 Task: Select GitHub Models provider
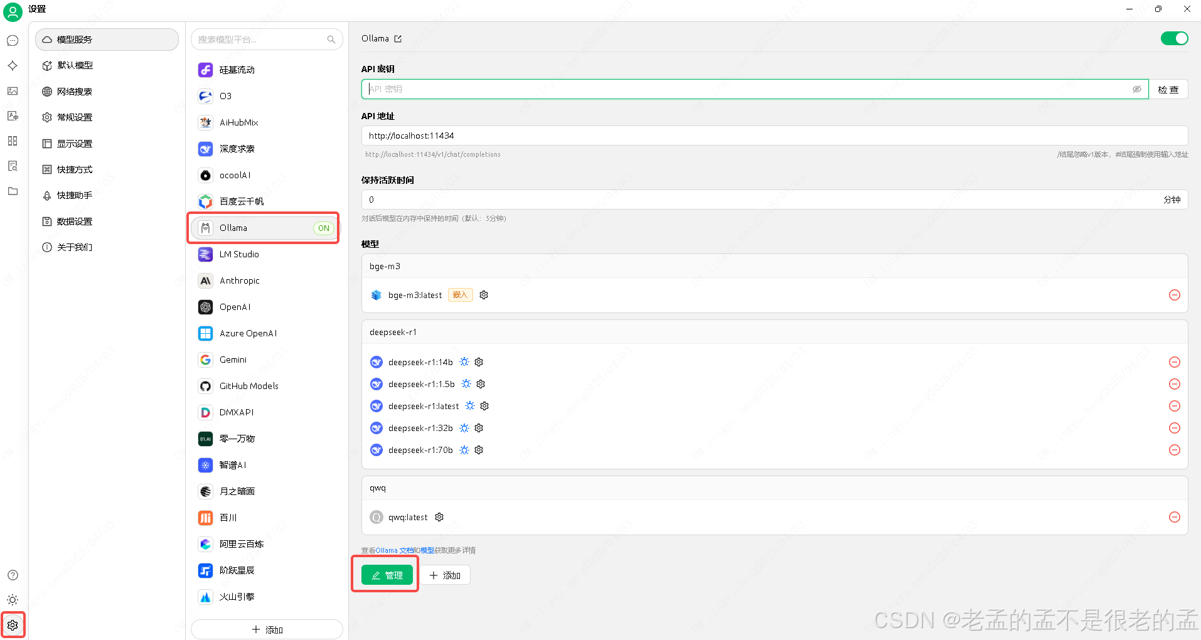[x=267, y=386]
